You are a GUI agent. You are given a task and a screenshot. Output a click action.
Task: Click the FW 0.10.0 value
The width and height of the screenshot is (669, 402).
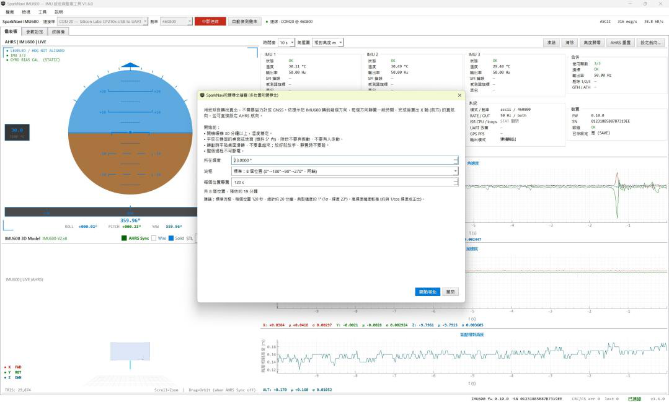point(598,116)
